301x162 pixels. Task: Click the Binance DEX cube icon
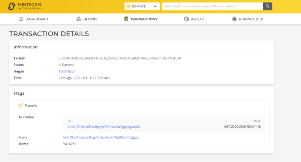click(234, 19)
